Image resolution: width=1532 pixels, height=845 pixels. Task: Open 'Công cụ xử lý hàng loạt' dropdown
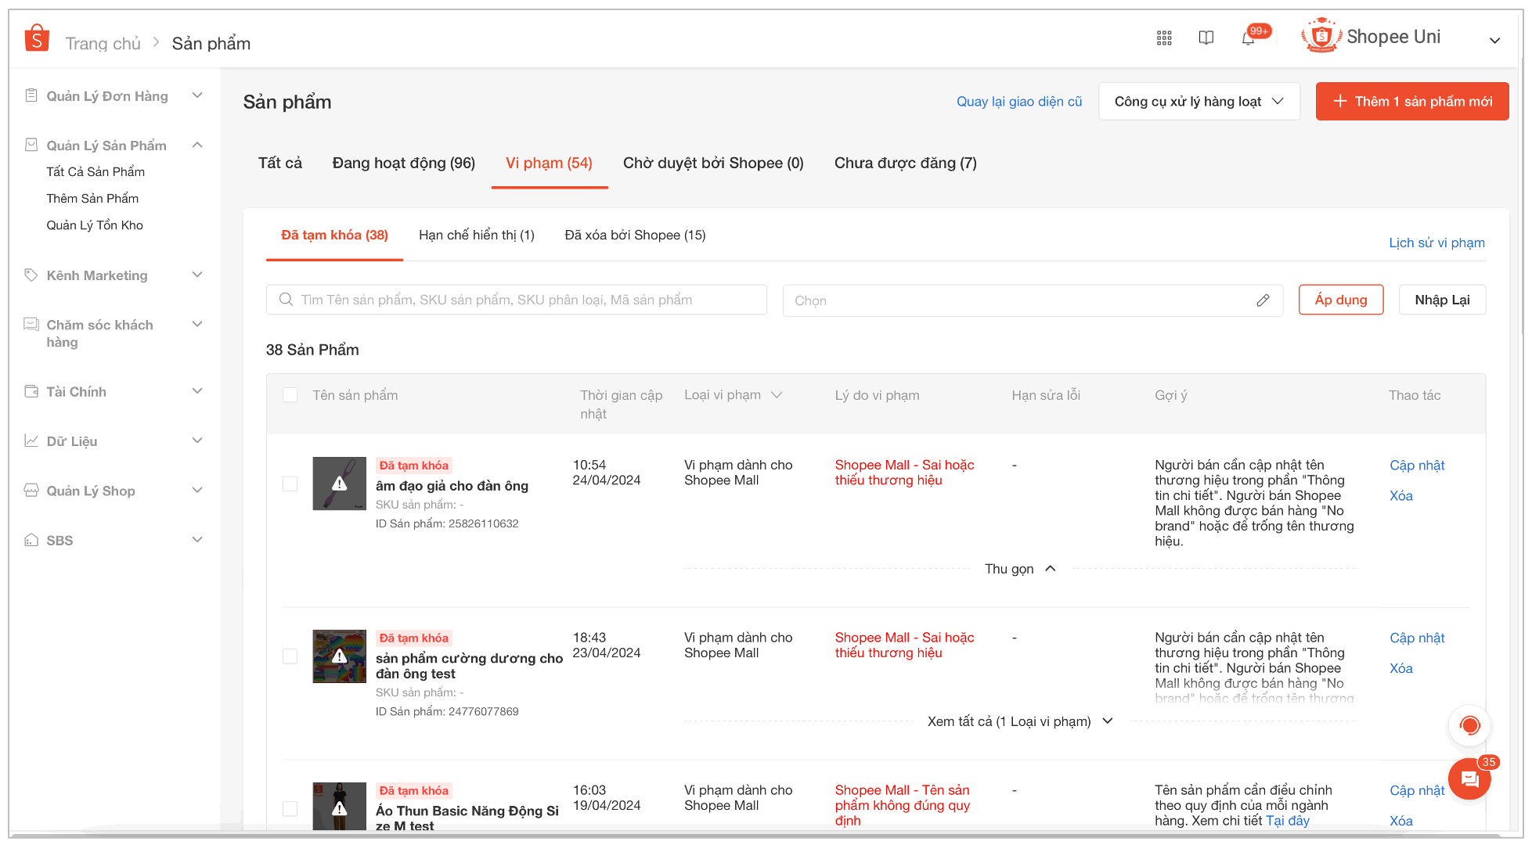pyautogui.click(x=1199, y=102)
